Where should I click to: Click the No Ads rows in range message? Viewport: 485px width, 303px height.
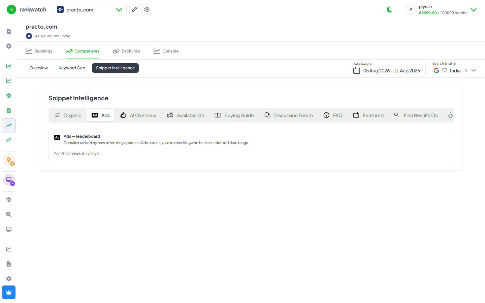tap(77, 154)
